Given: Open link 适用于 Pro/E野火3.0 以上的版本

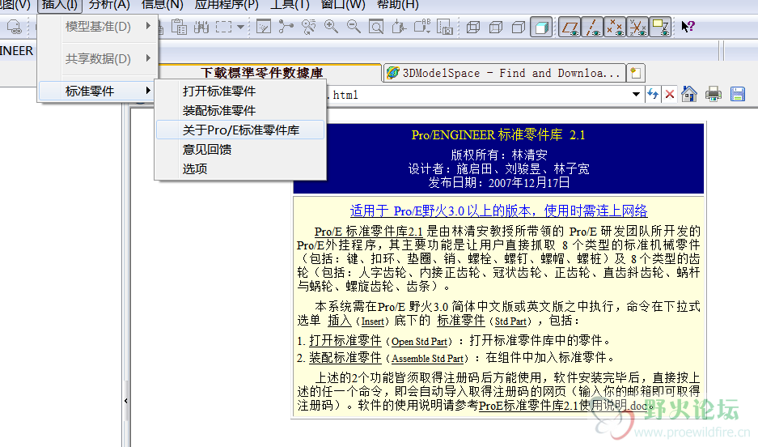Looking at the screenshot, I should click(x=498, y=211).
